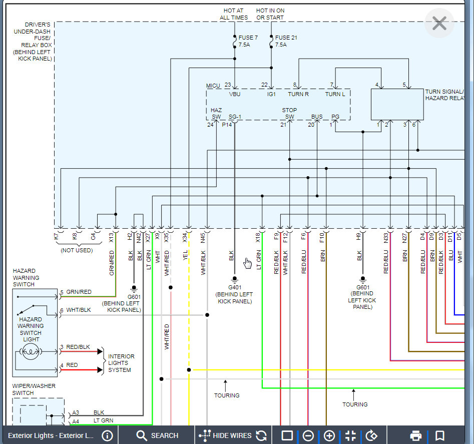Select connector label F10
Screen dimensions: 474x444
[322, 238]
